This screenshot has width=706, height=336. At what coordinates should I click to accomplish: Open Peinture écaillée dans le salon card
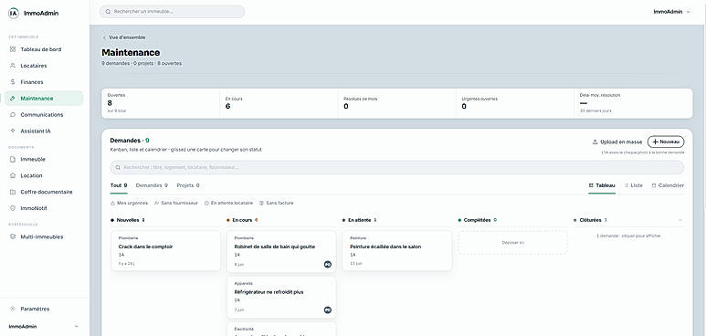pyautogui.click(x=397, y=251)
